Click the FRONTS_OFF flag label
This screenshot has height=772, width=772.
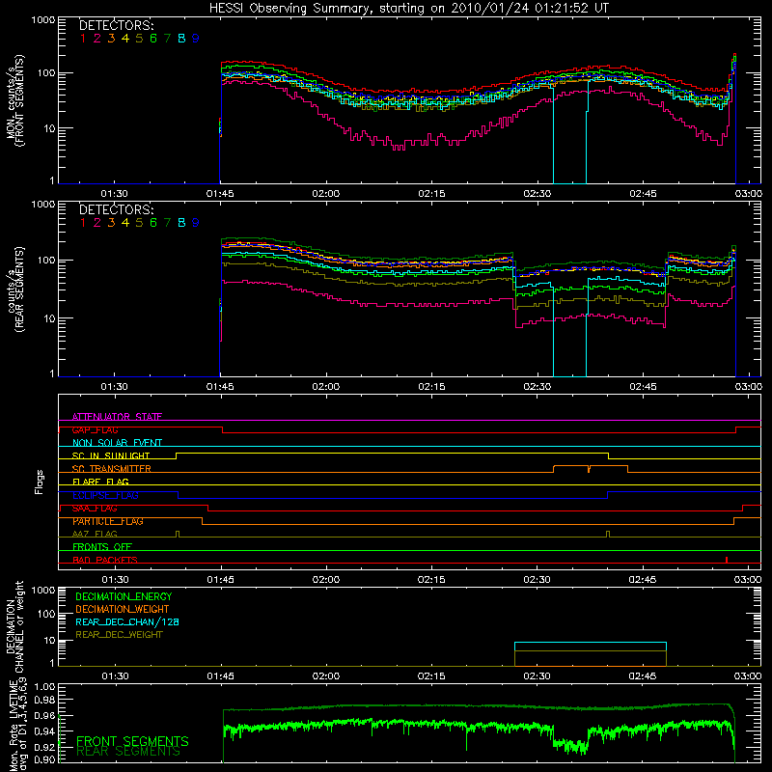click(x=102, y=547)
